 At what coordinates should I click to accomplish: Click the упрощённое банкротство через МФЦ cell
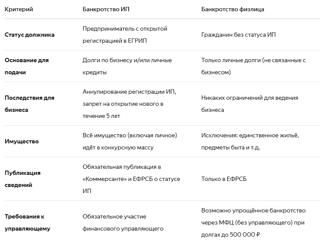(253, 222)
